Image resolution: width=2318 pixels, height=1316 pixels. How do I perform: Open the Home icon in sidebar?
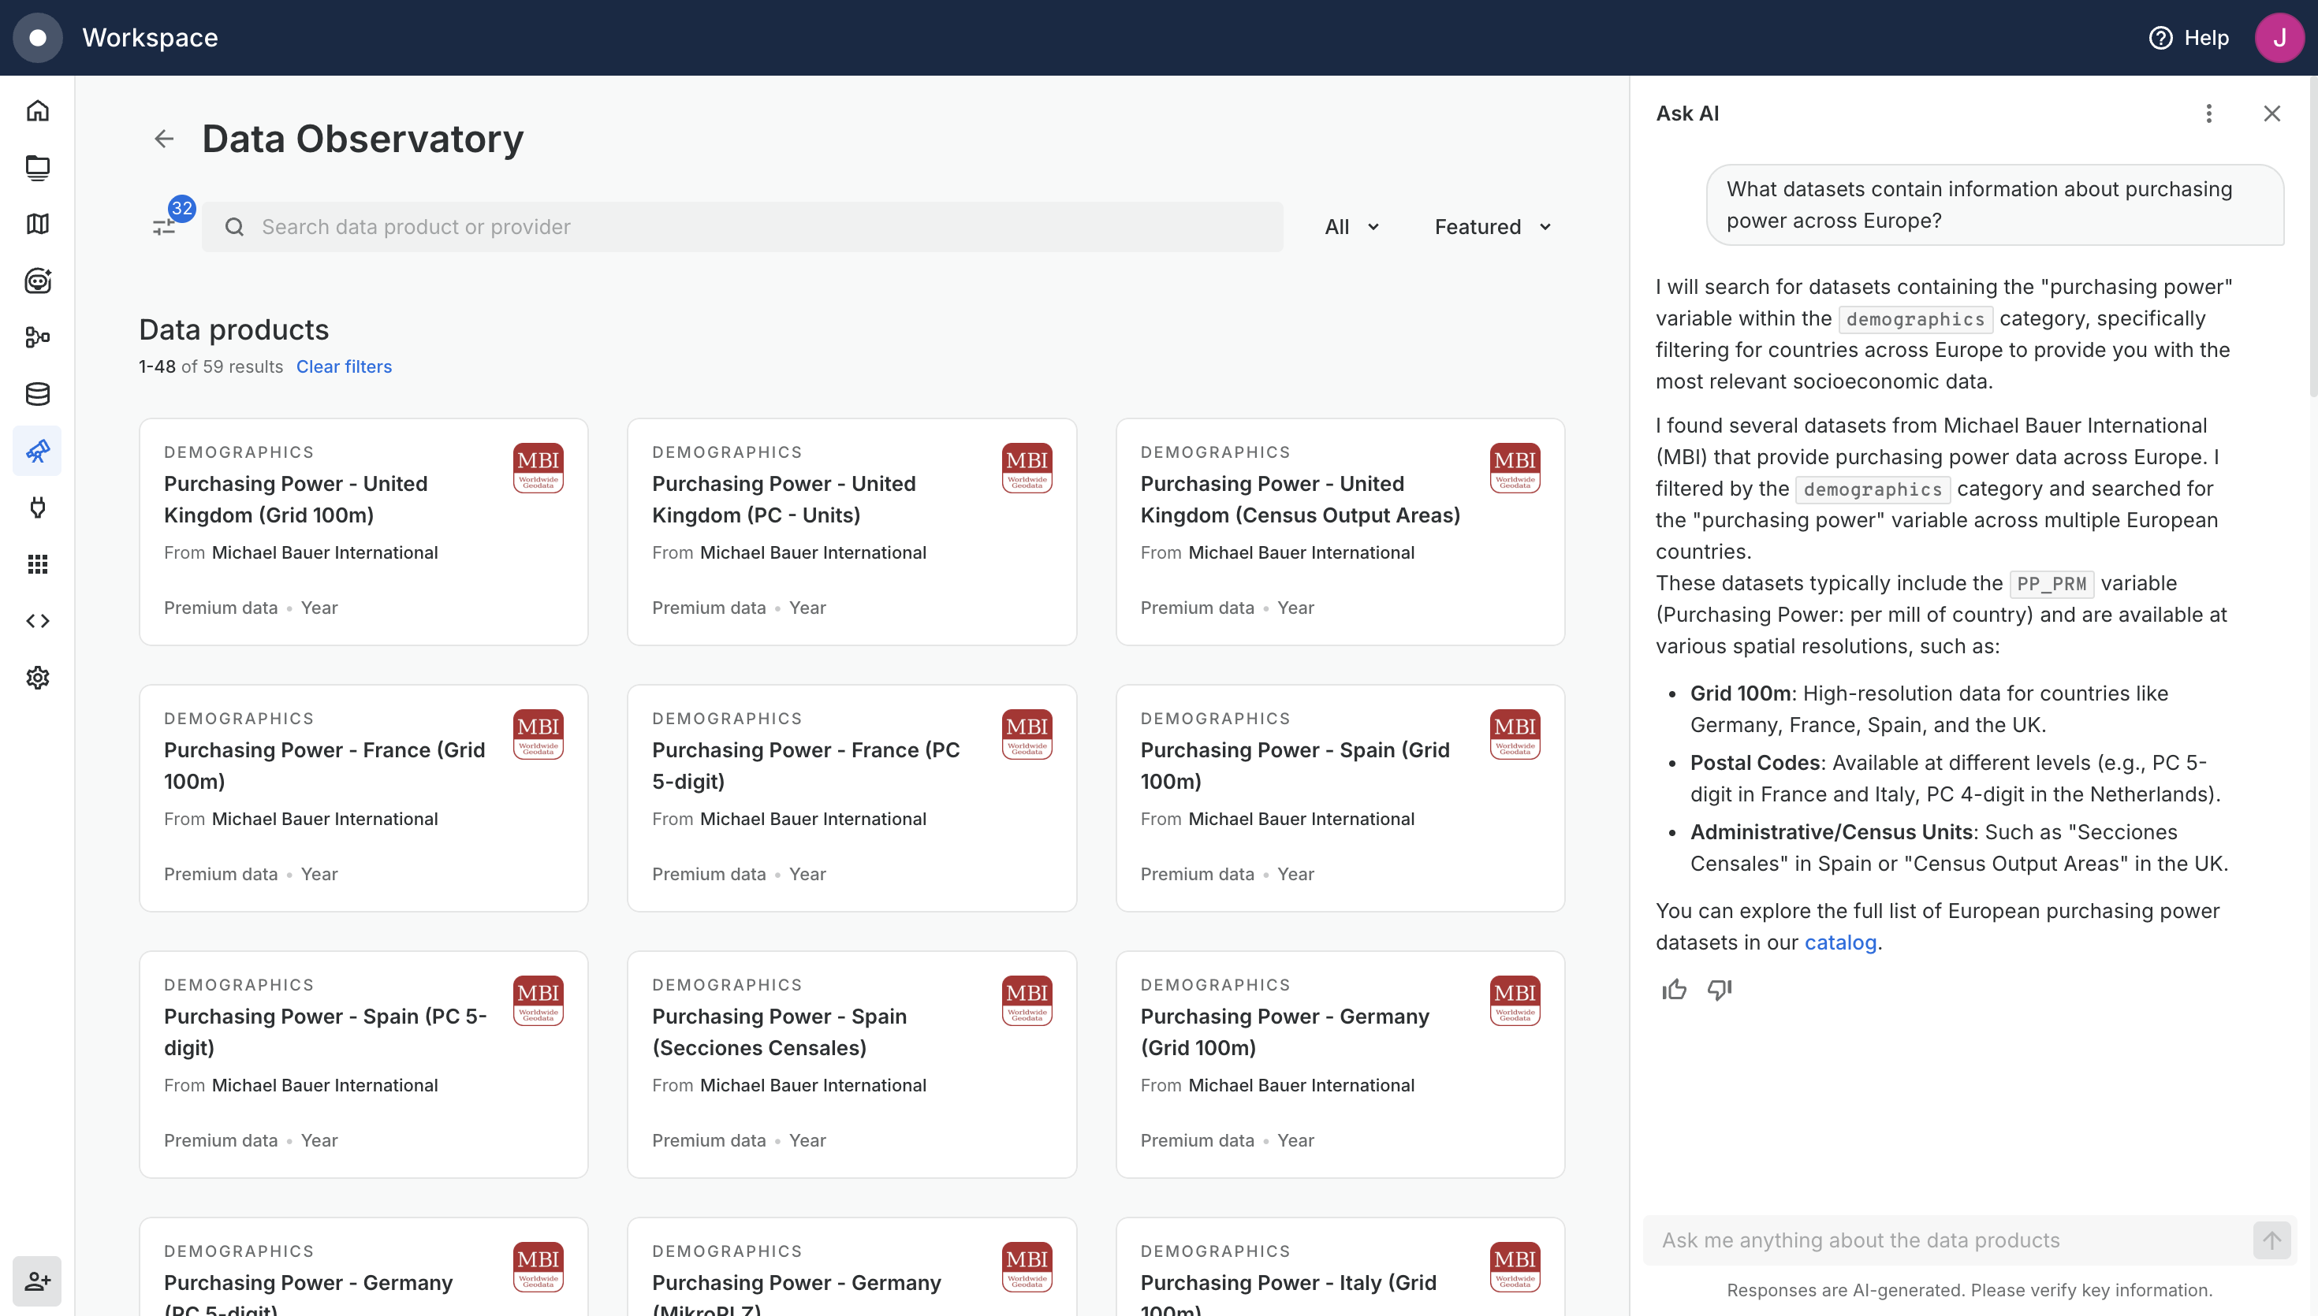[x=37, y=110]
